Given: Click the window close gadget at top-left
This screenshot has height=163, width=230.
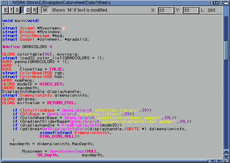Looking at the screenshot, I should pyautogui.click(x=4, y=2).
